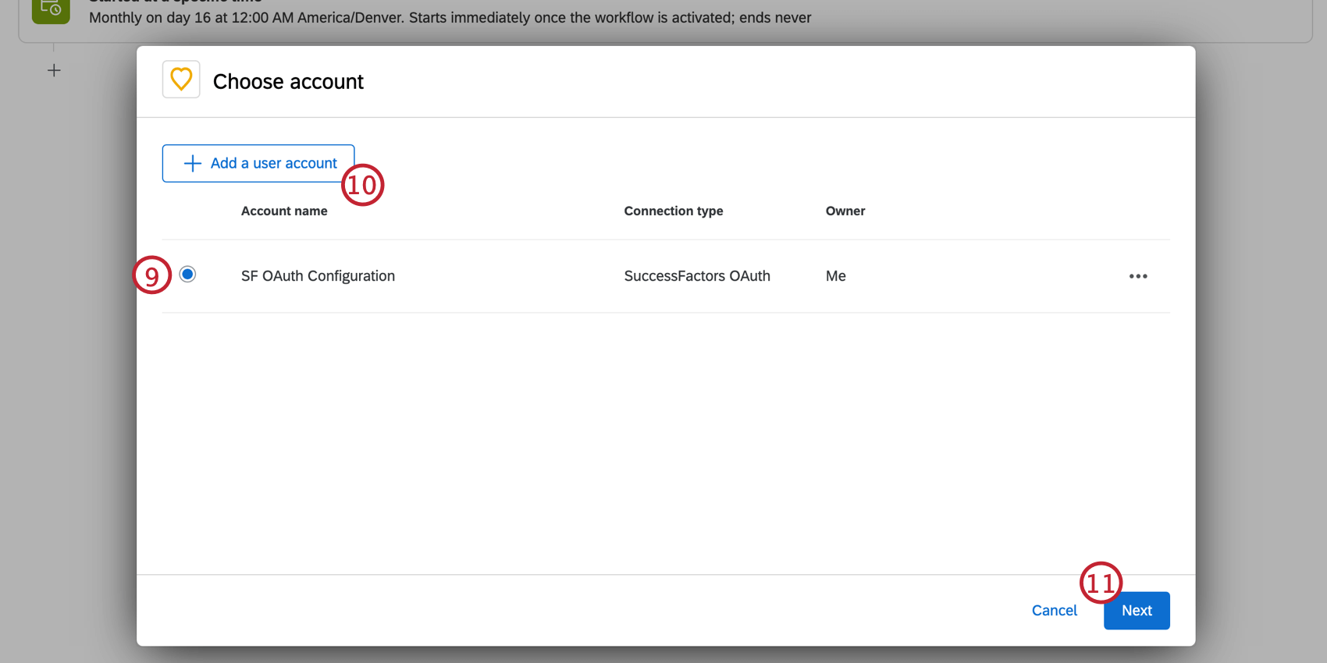Click Add a user account button
The height and width of the screenshot is (663, 1327).
tap(258, 163)
